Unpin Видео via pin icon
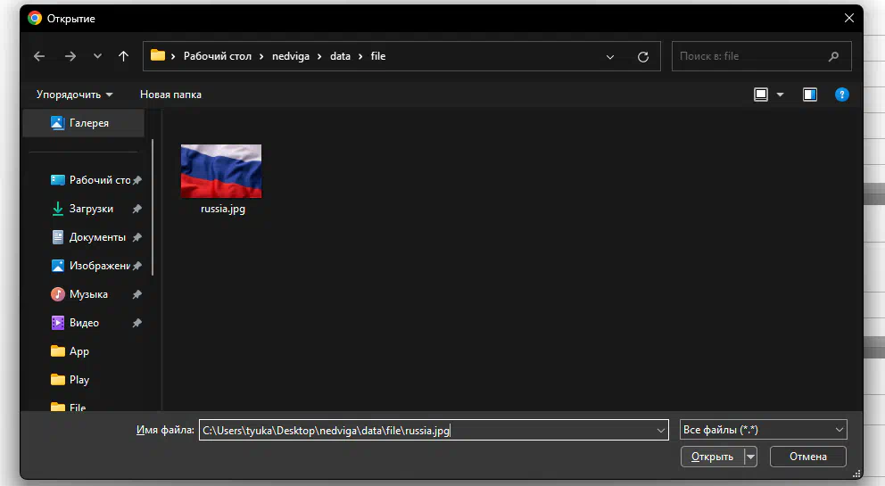Image resolution: width=885 pixels, height=486 pixels. pos(136,323)
